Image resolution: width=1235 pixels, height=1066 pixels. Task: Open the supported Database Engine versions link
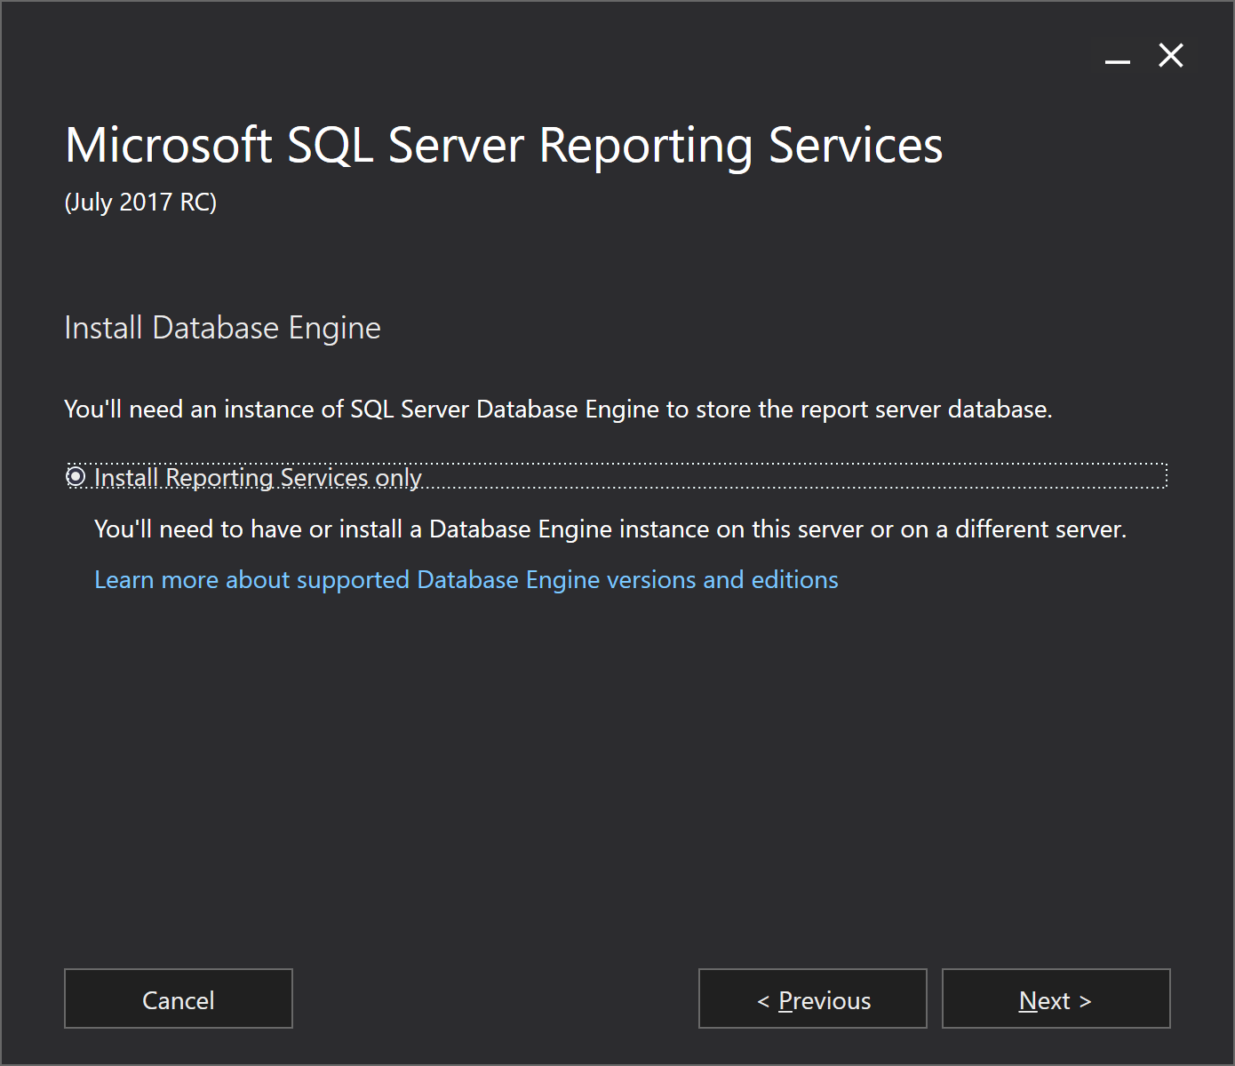click(466, 580)
